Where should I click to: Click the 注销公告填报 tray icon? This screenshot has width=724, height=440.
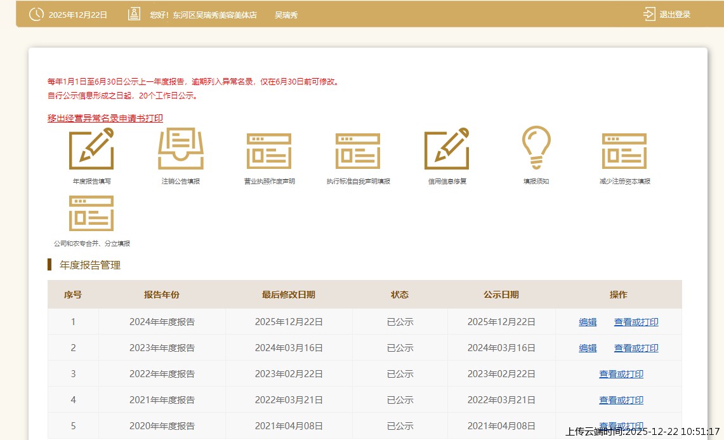click(x=180, y=149)
